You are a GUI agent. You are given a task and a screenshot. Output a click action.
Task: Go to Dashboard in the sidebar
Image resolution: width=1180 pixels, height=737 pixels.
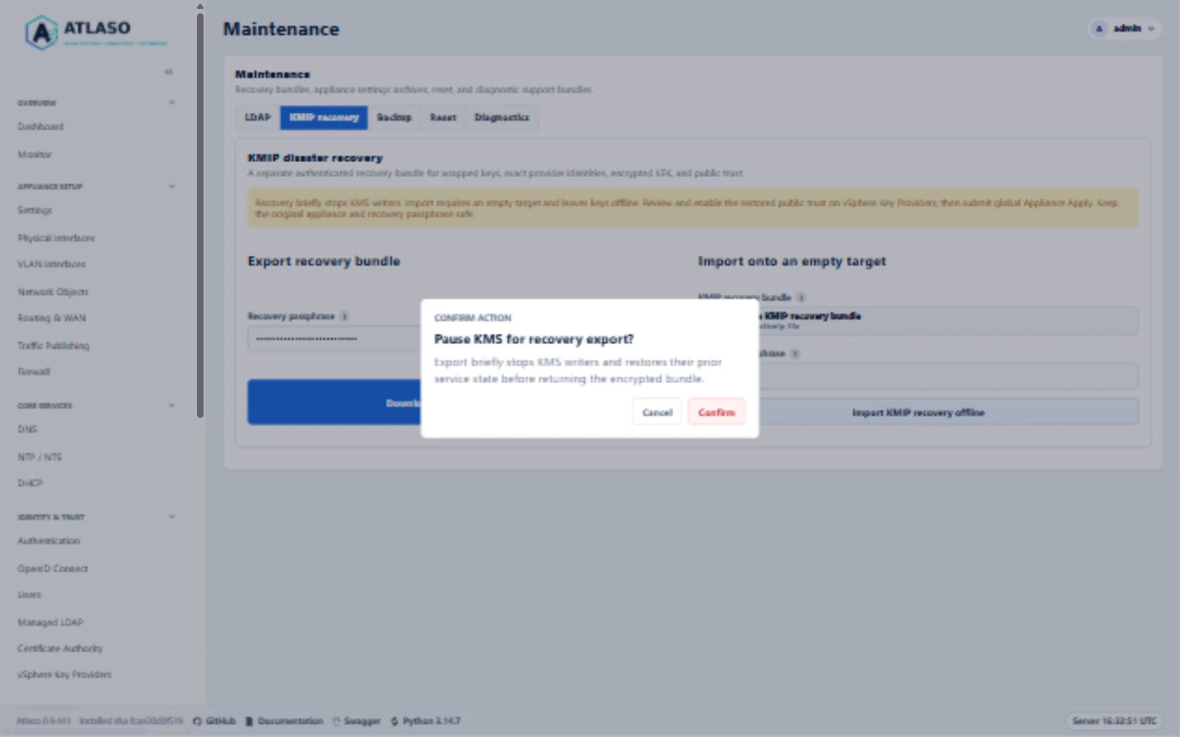click(41, 127)
